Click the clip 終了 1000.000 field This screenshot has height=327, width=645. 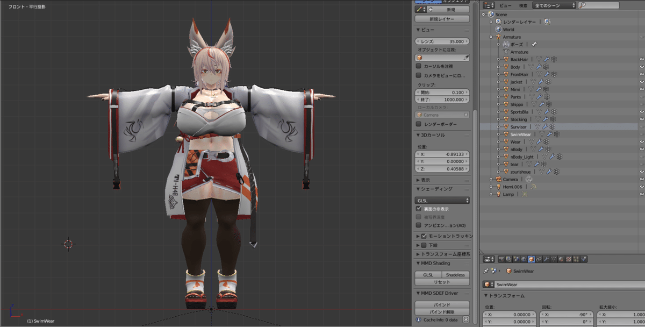(442, 99)
